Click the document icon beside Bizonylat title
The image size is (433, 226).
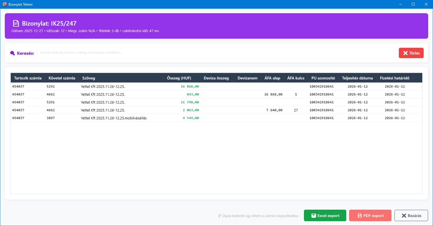point(16,24)
